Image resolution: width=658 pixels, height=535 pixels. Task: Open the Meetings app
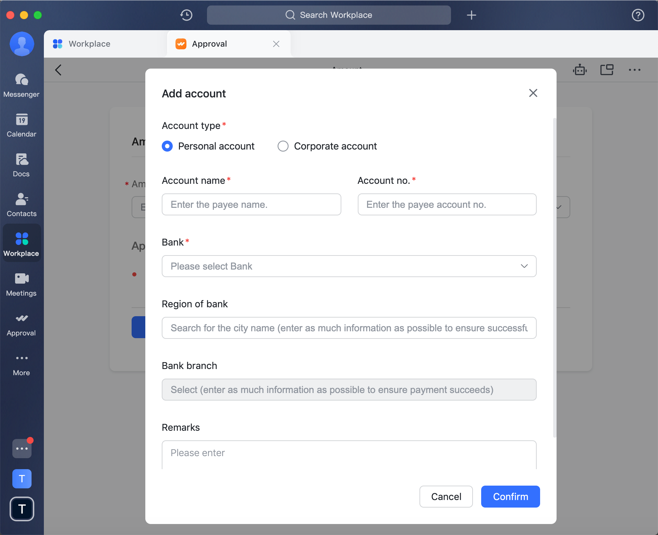21,284
